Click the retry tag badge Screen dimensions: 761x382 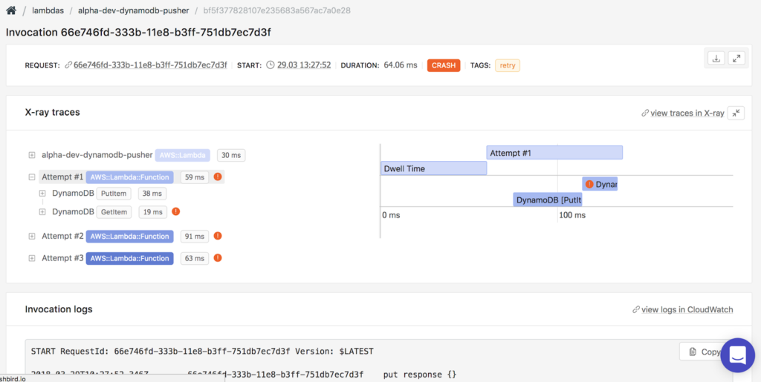pyautogui.click(x=508, y=65)
